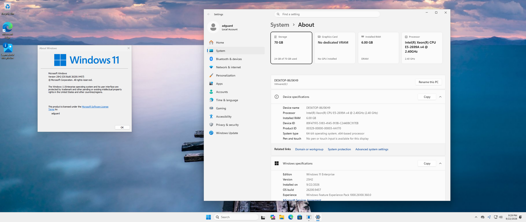The image size is (526, 222).
Task: Click the Device ID value text
Action: click(332, 123)
